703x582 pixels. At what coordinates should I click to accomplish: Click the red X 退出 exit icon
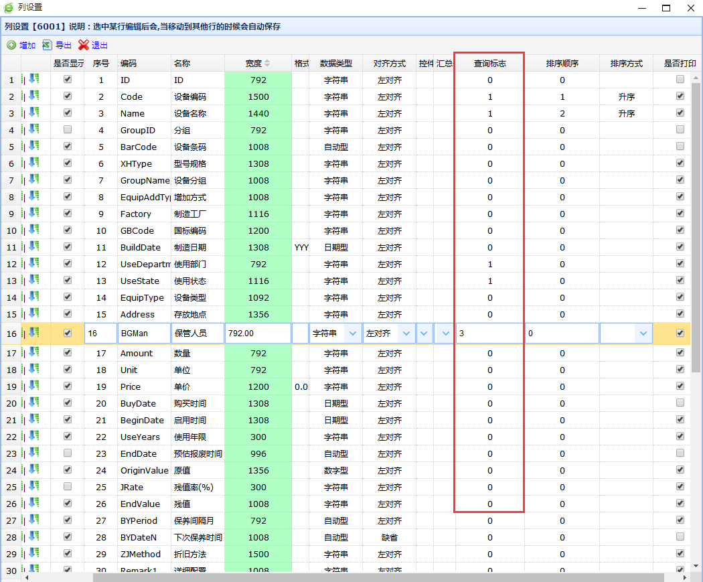coord(84,46)
